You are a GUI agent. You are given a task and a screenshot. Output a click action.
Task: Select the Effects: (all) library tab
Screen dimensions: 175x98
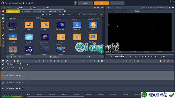[x=26, y=11]
